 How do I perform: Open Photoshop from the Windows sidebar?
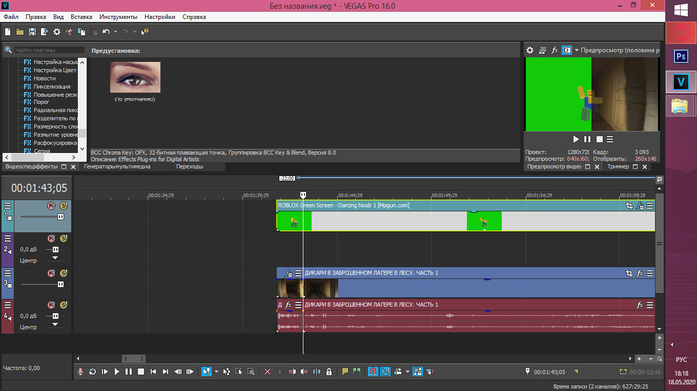tap(681, 57)
